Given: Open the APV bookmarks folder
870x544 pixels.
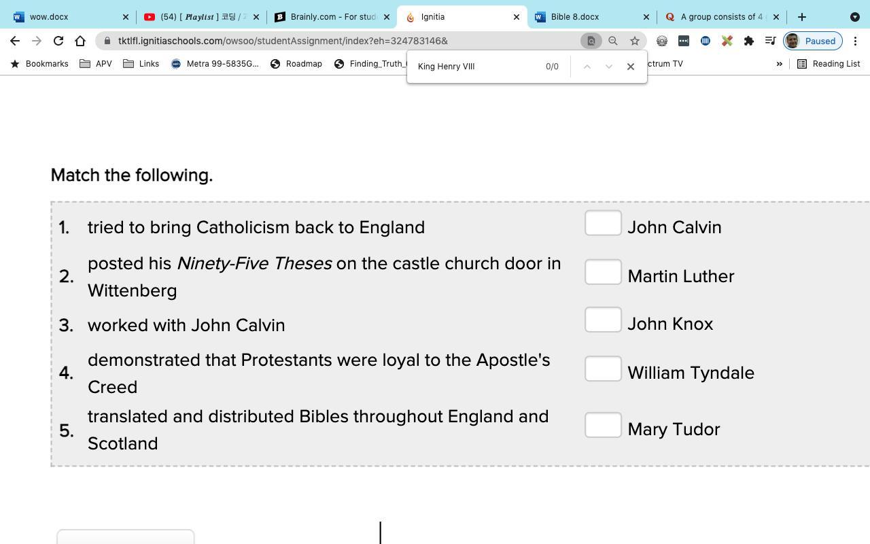Looking at the screenshot, I should [x=96, y=64].
